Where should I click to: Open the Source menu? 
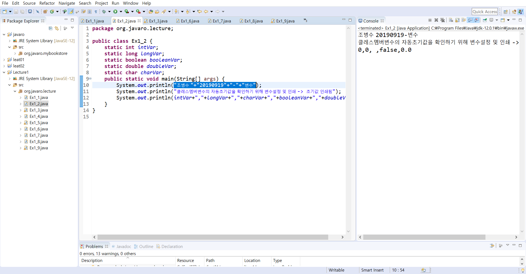click(x=29, y=3)
